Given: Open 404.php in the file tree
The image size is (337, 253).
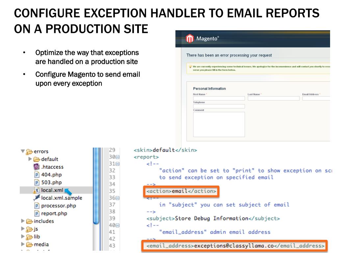Looking at the screenshot, I should [x=51, y=175].
